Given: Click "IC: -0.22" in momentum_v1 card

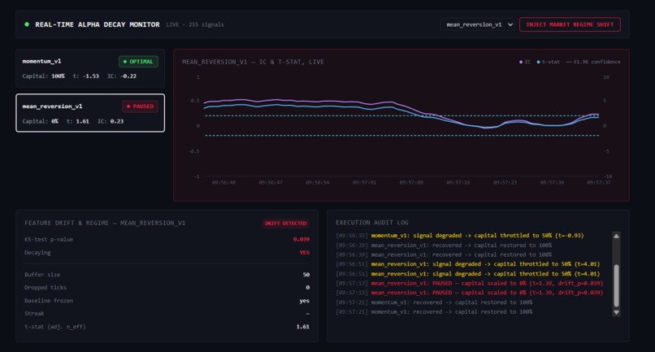Looking at the screenshot, I should [122, 76].
